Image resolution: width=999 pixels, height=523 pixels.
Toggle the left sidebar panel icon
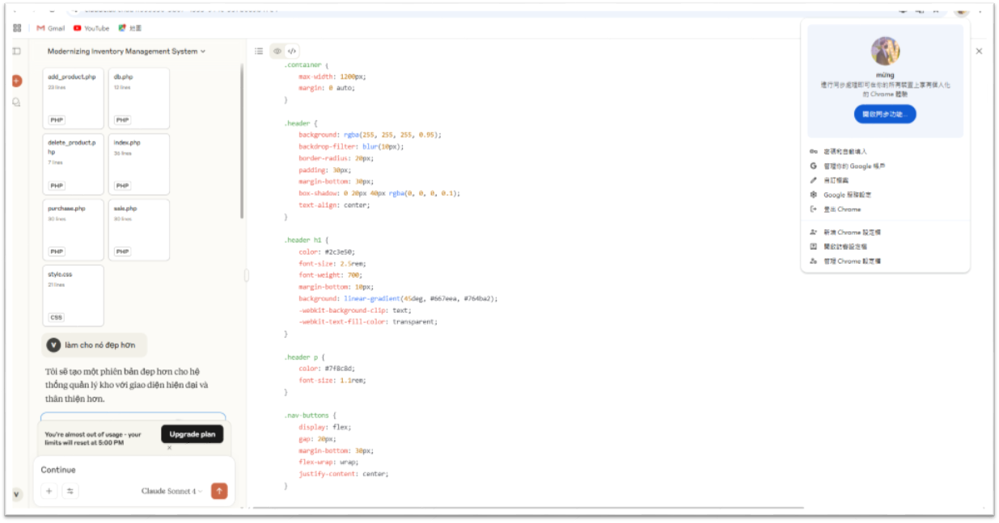pos(16,51)
